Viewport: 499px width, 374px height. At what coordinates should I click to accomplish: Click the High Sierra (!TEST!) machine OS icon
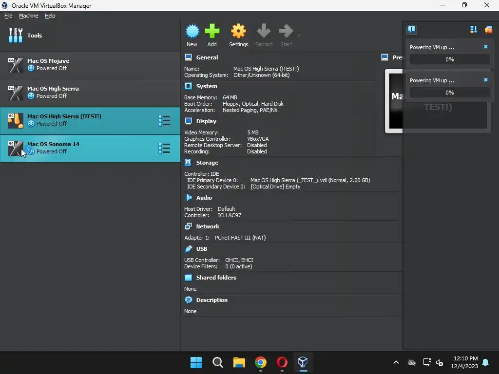coord(16,121)
